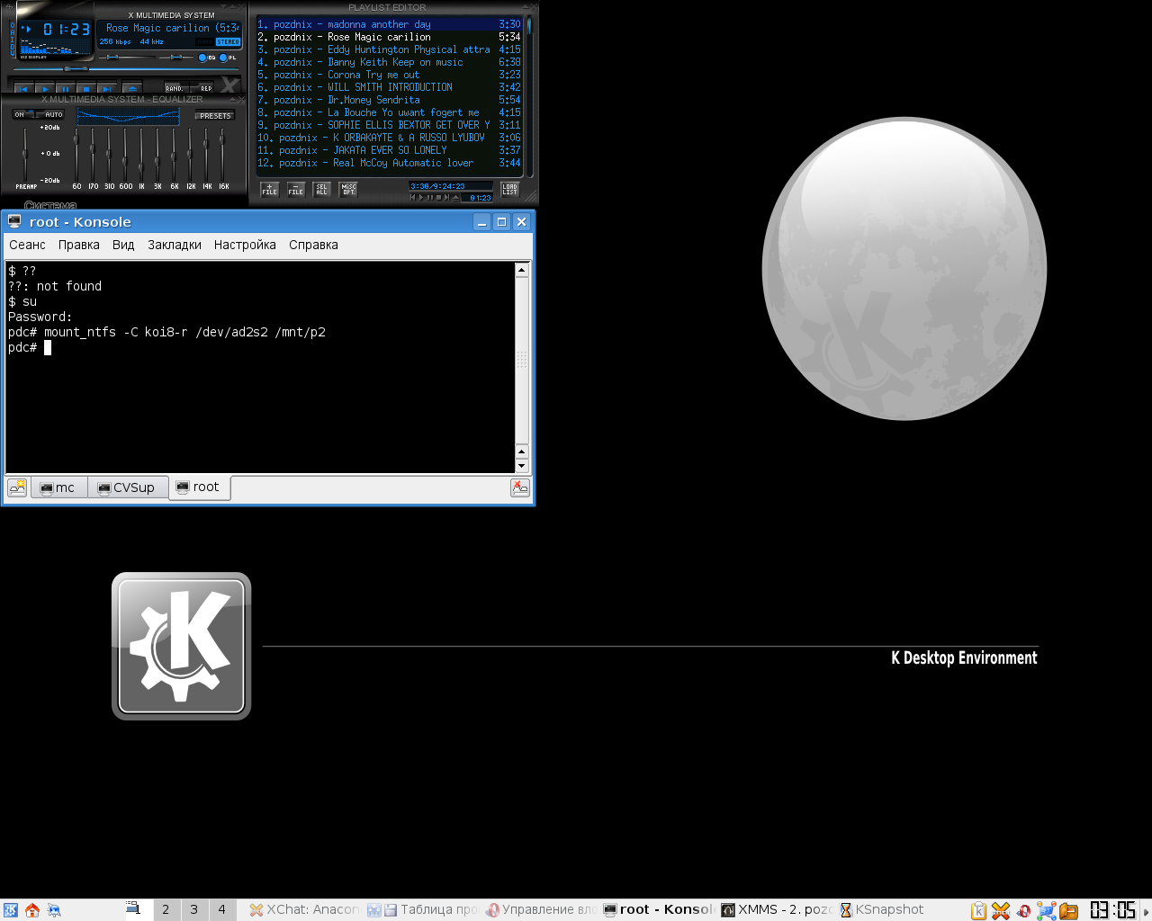The image size is (1152, 921).
Task: Click the close session icon in Konsole
Action: click(520, 487)
